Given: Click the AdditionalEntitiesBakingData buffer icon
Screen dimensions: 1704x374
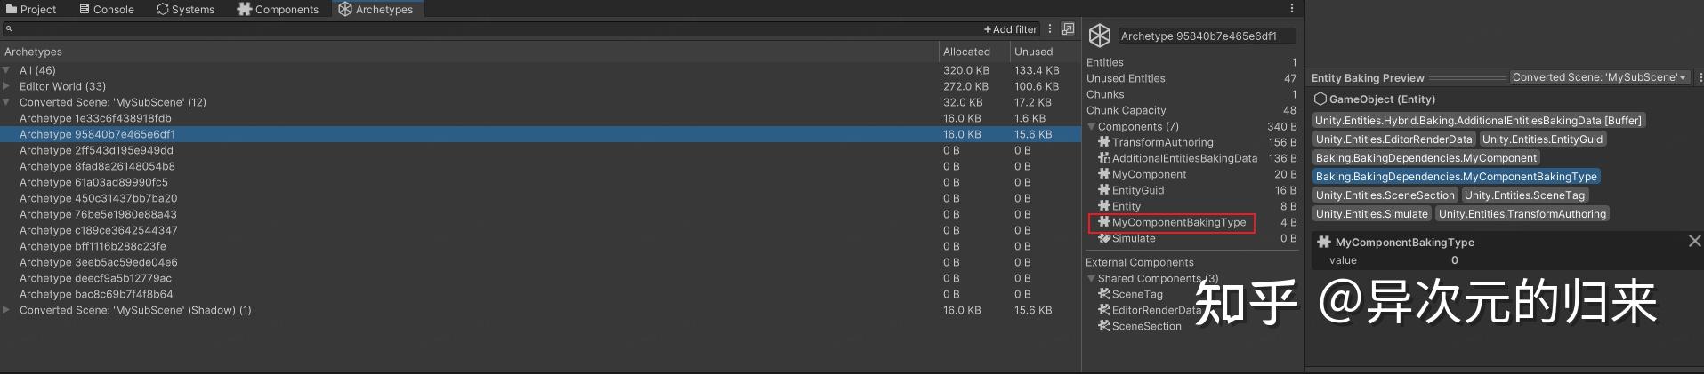Looking at the screenshot, I should tap(1104, 158).
